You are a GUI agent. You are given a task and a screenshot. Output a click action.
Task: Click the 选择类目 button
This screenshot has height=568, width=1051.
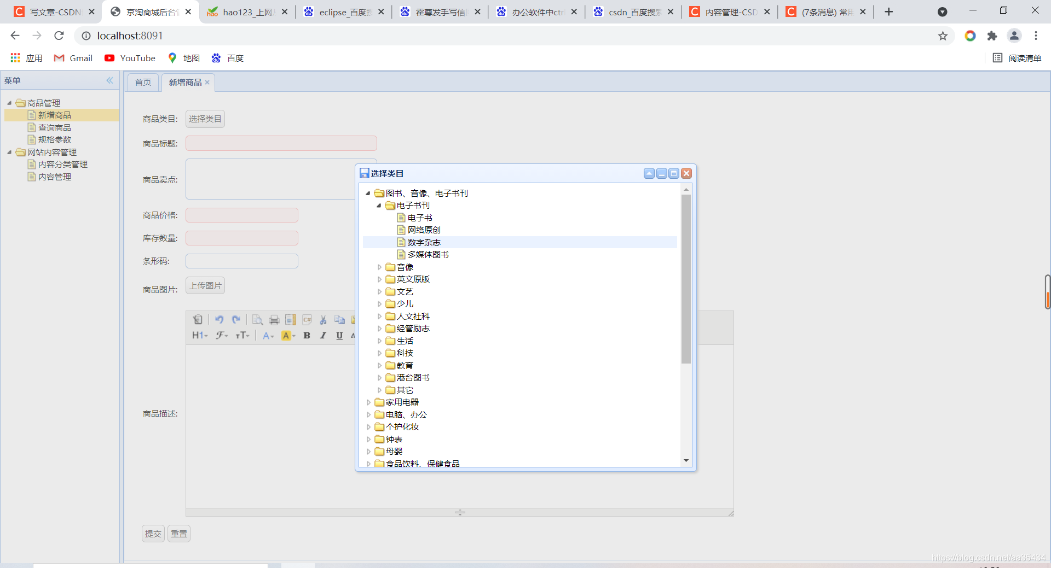[x=205, y=119]
